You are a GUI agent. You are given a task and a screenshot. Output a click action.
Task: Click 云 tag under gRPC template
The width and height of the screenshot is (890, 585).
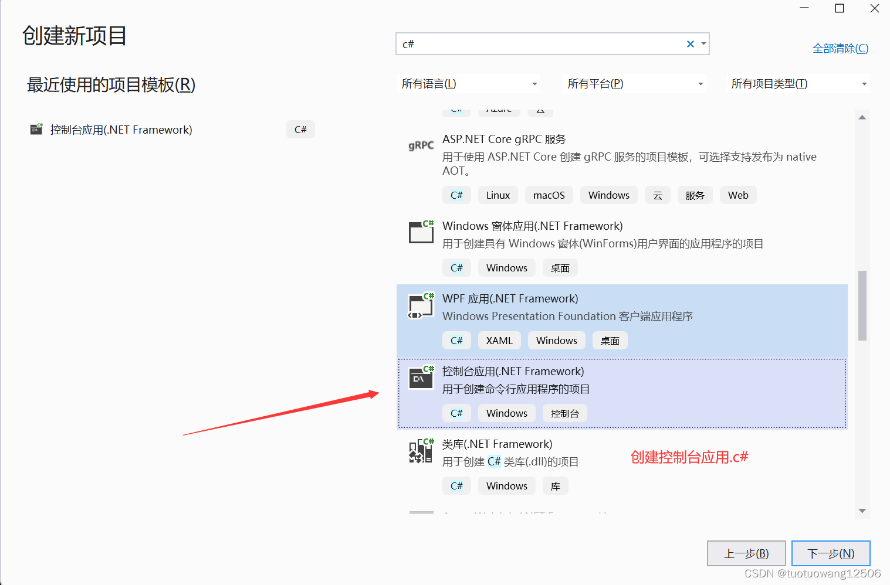pos(658,195)
